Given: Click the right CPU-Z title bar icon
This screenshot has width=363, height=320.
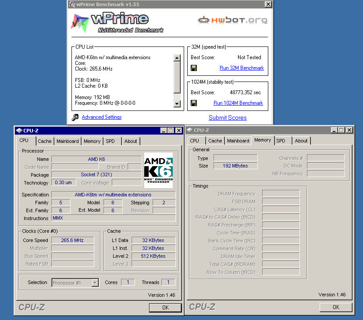Looking at the screenshot, I should pos(190,130).
